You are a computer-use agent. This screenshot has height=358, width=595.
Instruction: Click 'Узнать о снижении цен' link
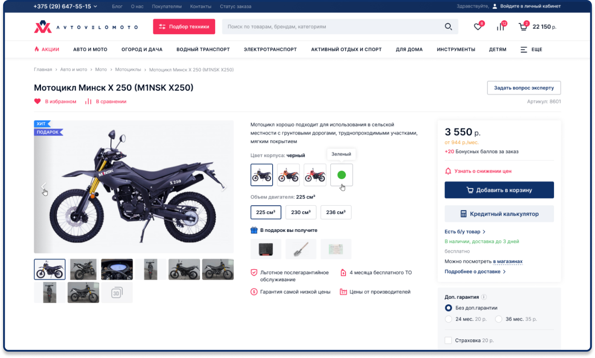483,171
